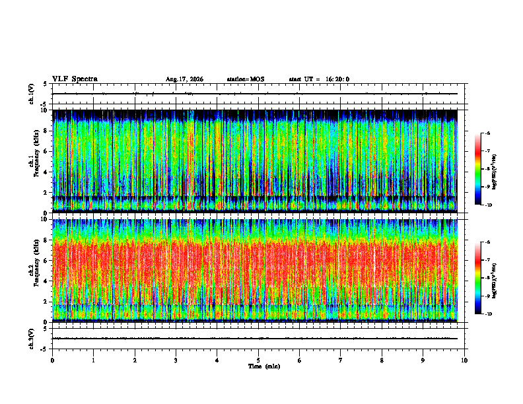Click the VLF Spectra title text
This screenshot has height=404, width=523.
point(75,79)
